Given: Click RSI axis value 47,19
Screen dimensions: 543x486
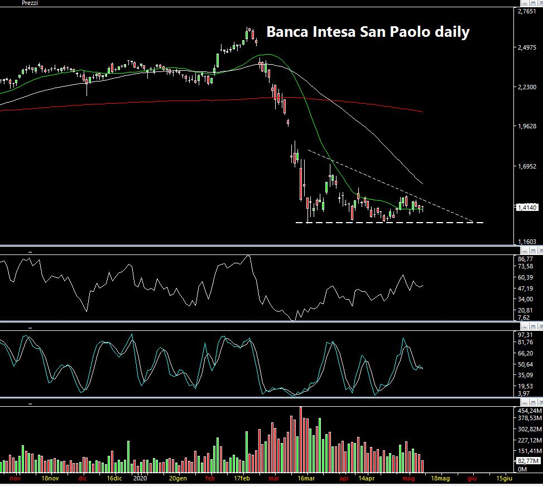Looking at the screenshot, I should pyautogui.click(x=525, y=288).
